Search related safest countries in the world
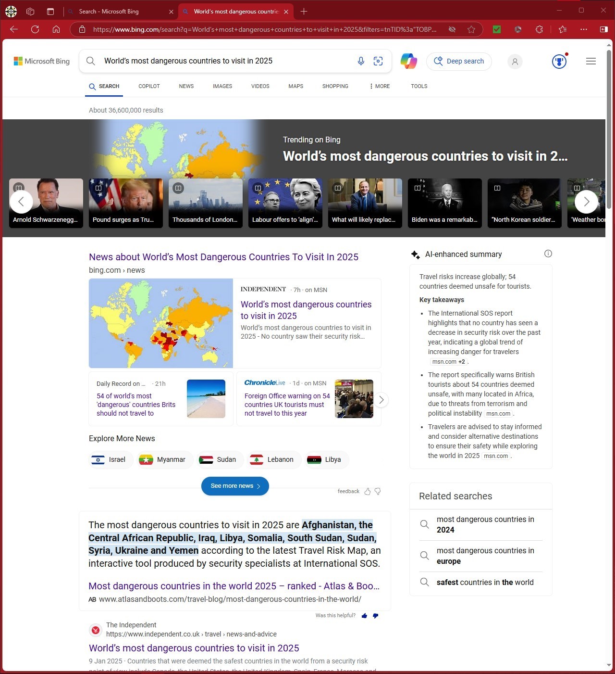This screenshot has width=615, height=674. pyautogui.click(x=481, y=582)
